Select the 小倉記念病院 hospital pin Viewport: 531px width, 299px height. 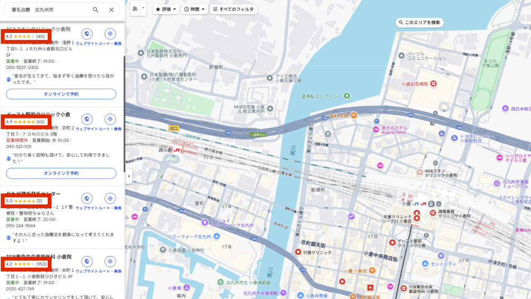tap(433, 83)
